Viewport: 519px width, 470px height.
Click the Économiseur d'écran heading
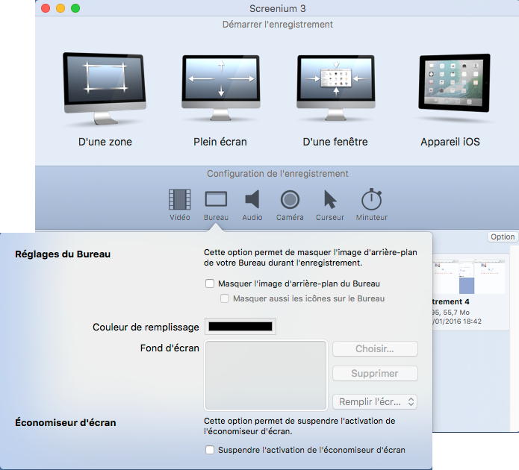(66, 422)
